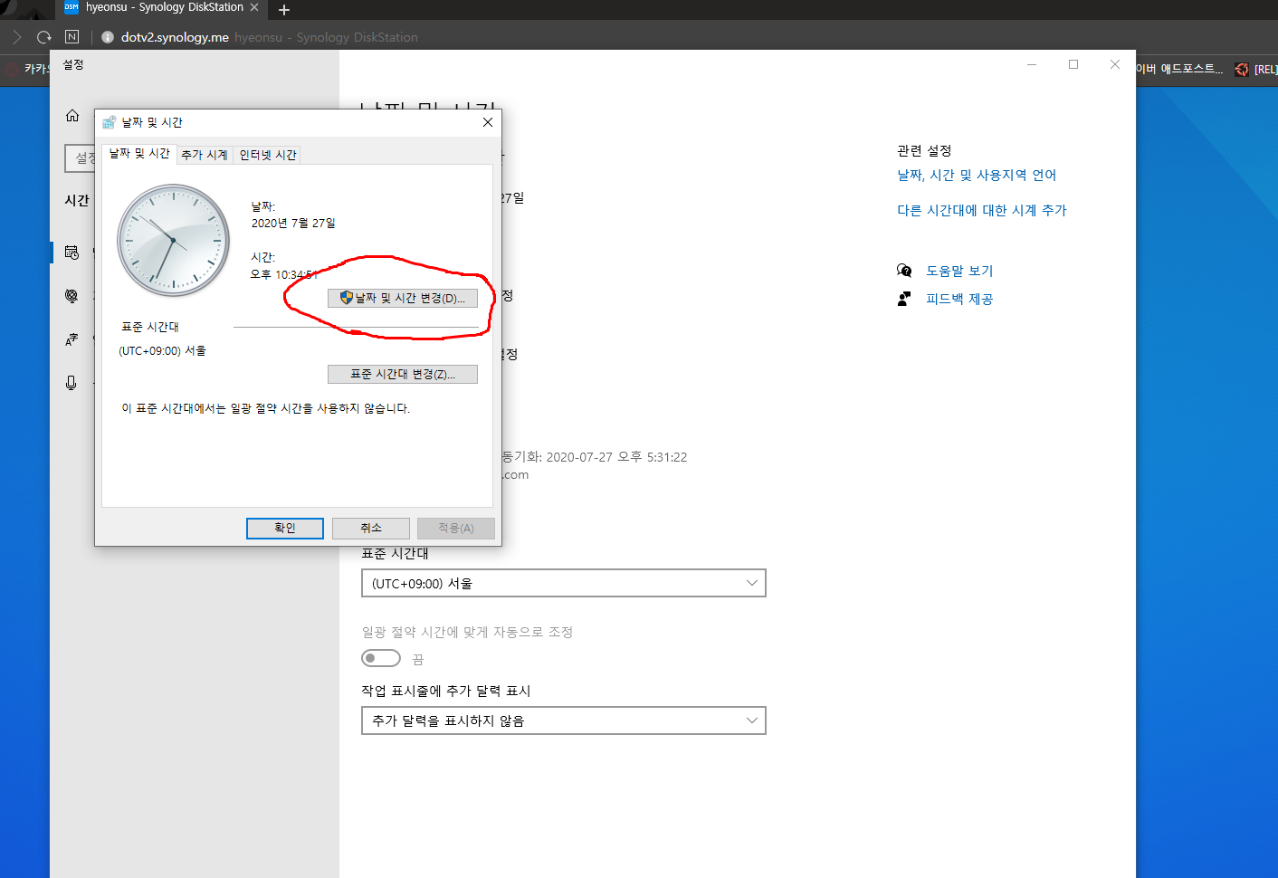
Task: Close the Synology DiskStation browser tab
Action: 254,7
